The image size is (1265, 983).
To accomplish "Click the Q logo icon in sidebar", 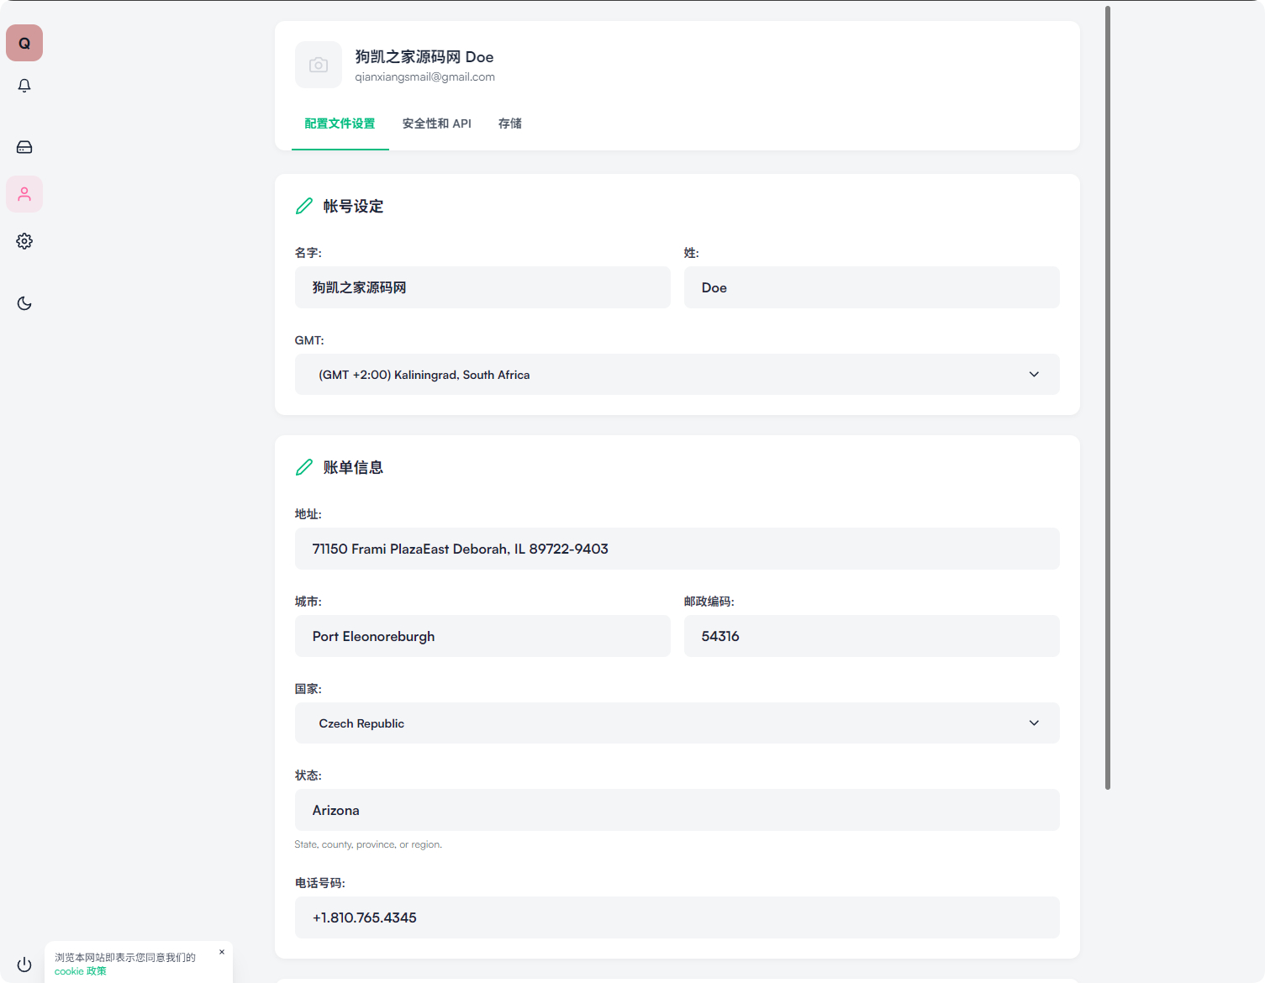I will point(24,43).
